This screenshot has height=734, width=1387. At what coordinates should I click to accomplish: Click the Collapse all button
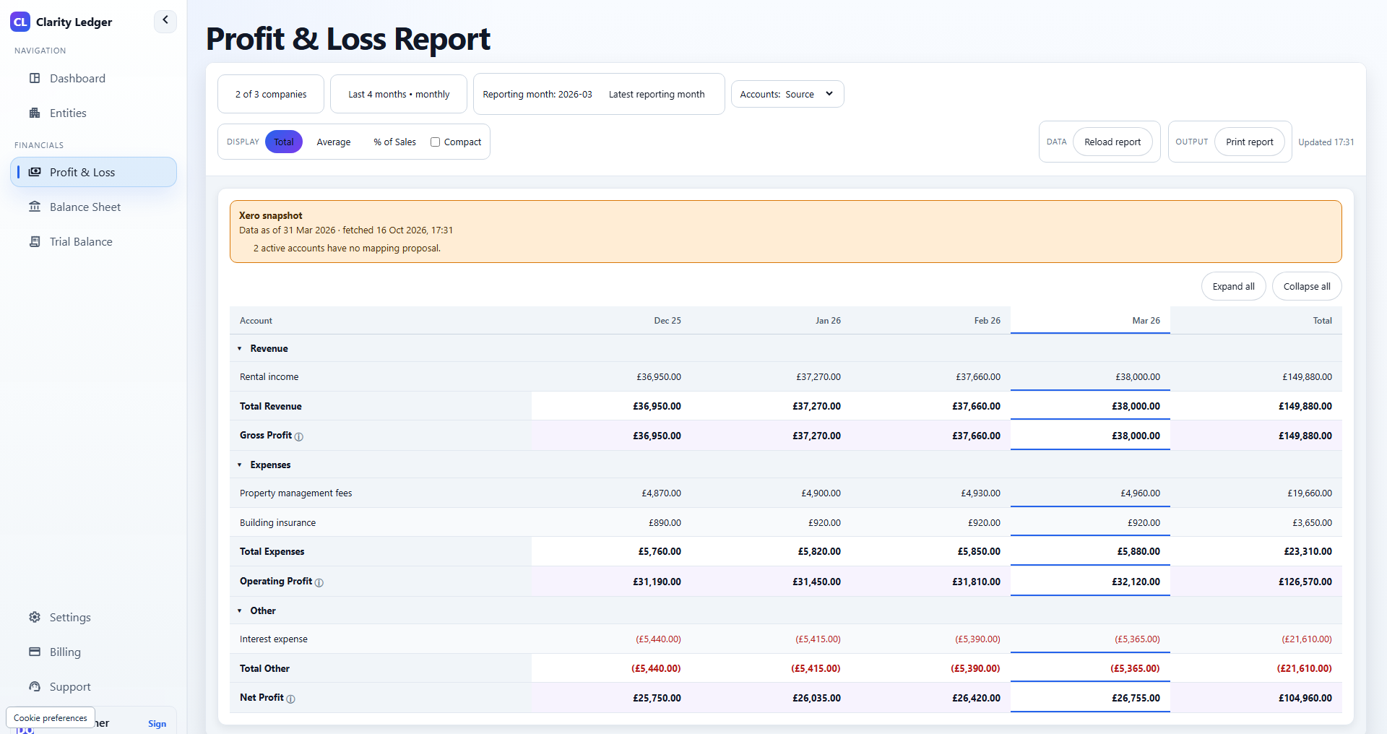[x=1307, y=286]
